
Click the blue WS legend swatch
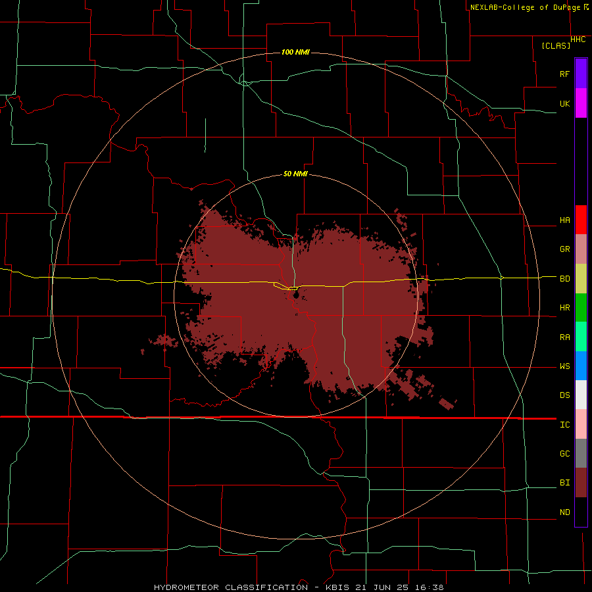tap(581, 366)
